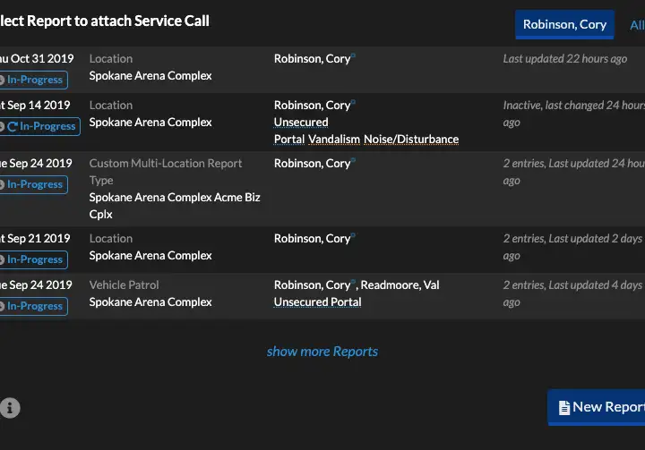Click Spokane Arena Complex in Vehicle Patrol row
This screenshot has height=450, width=645.
(x=150, y=302)
